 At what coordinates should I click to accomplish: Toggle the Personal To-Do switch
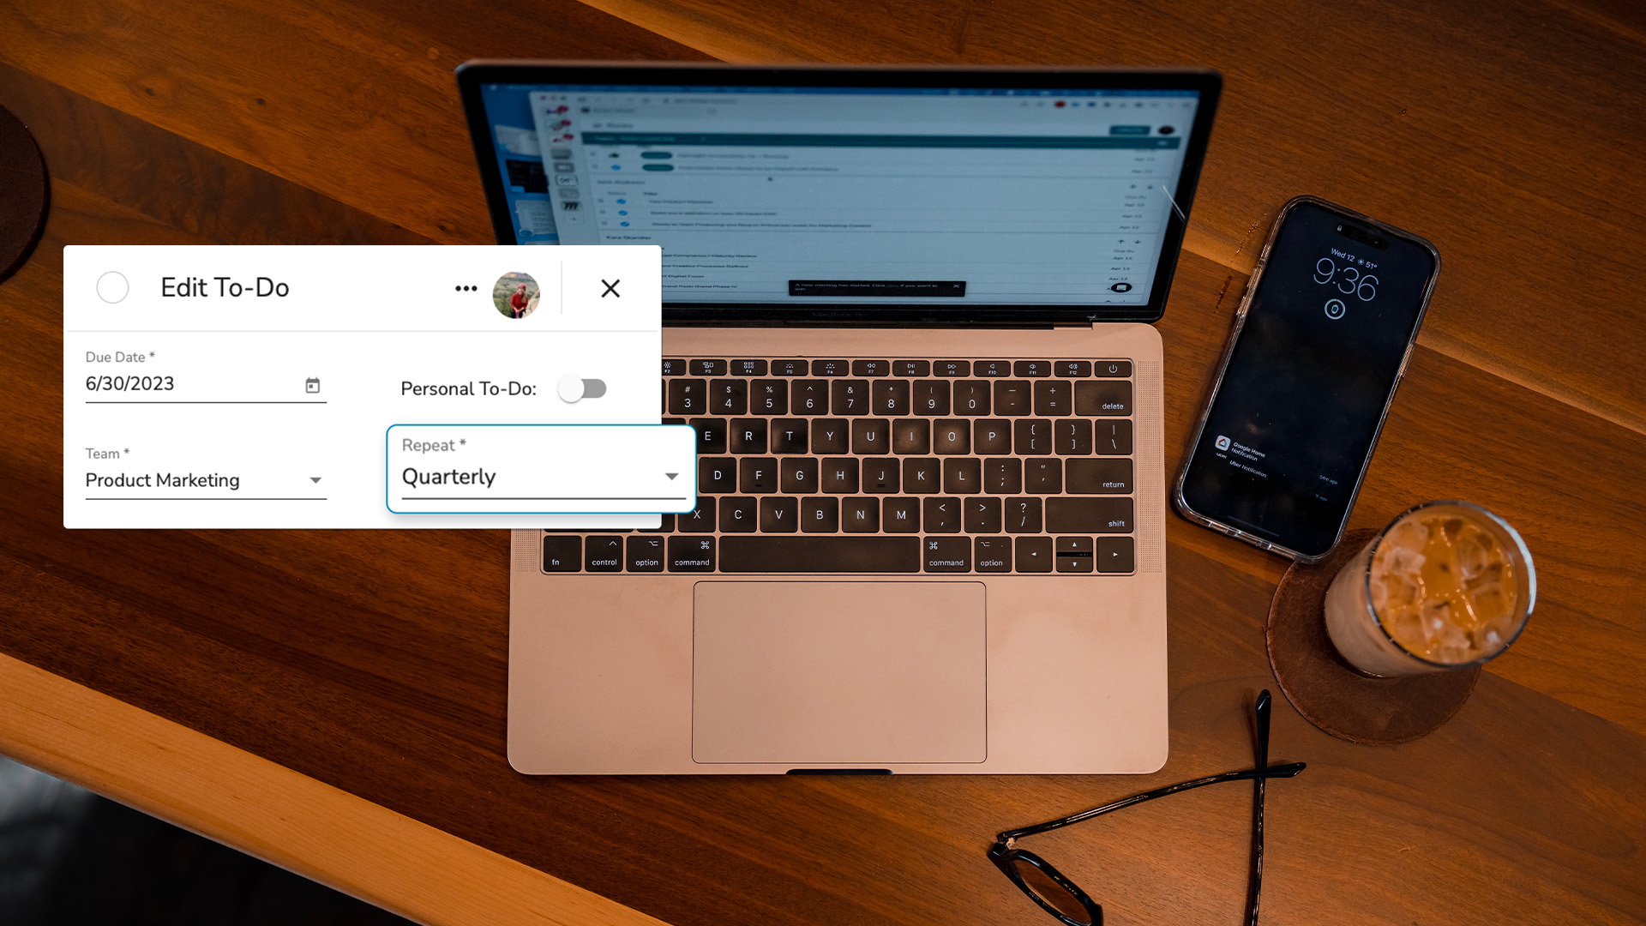pyautogui.click(x=581, y=389)
